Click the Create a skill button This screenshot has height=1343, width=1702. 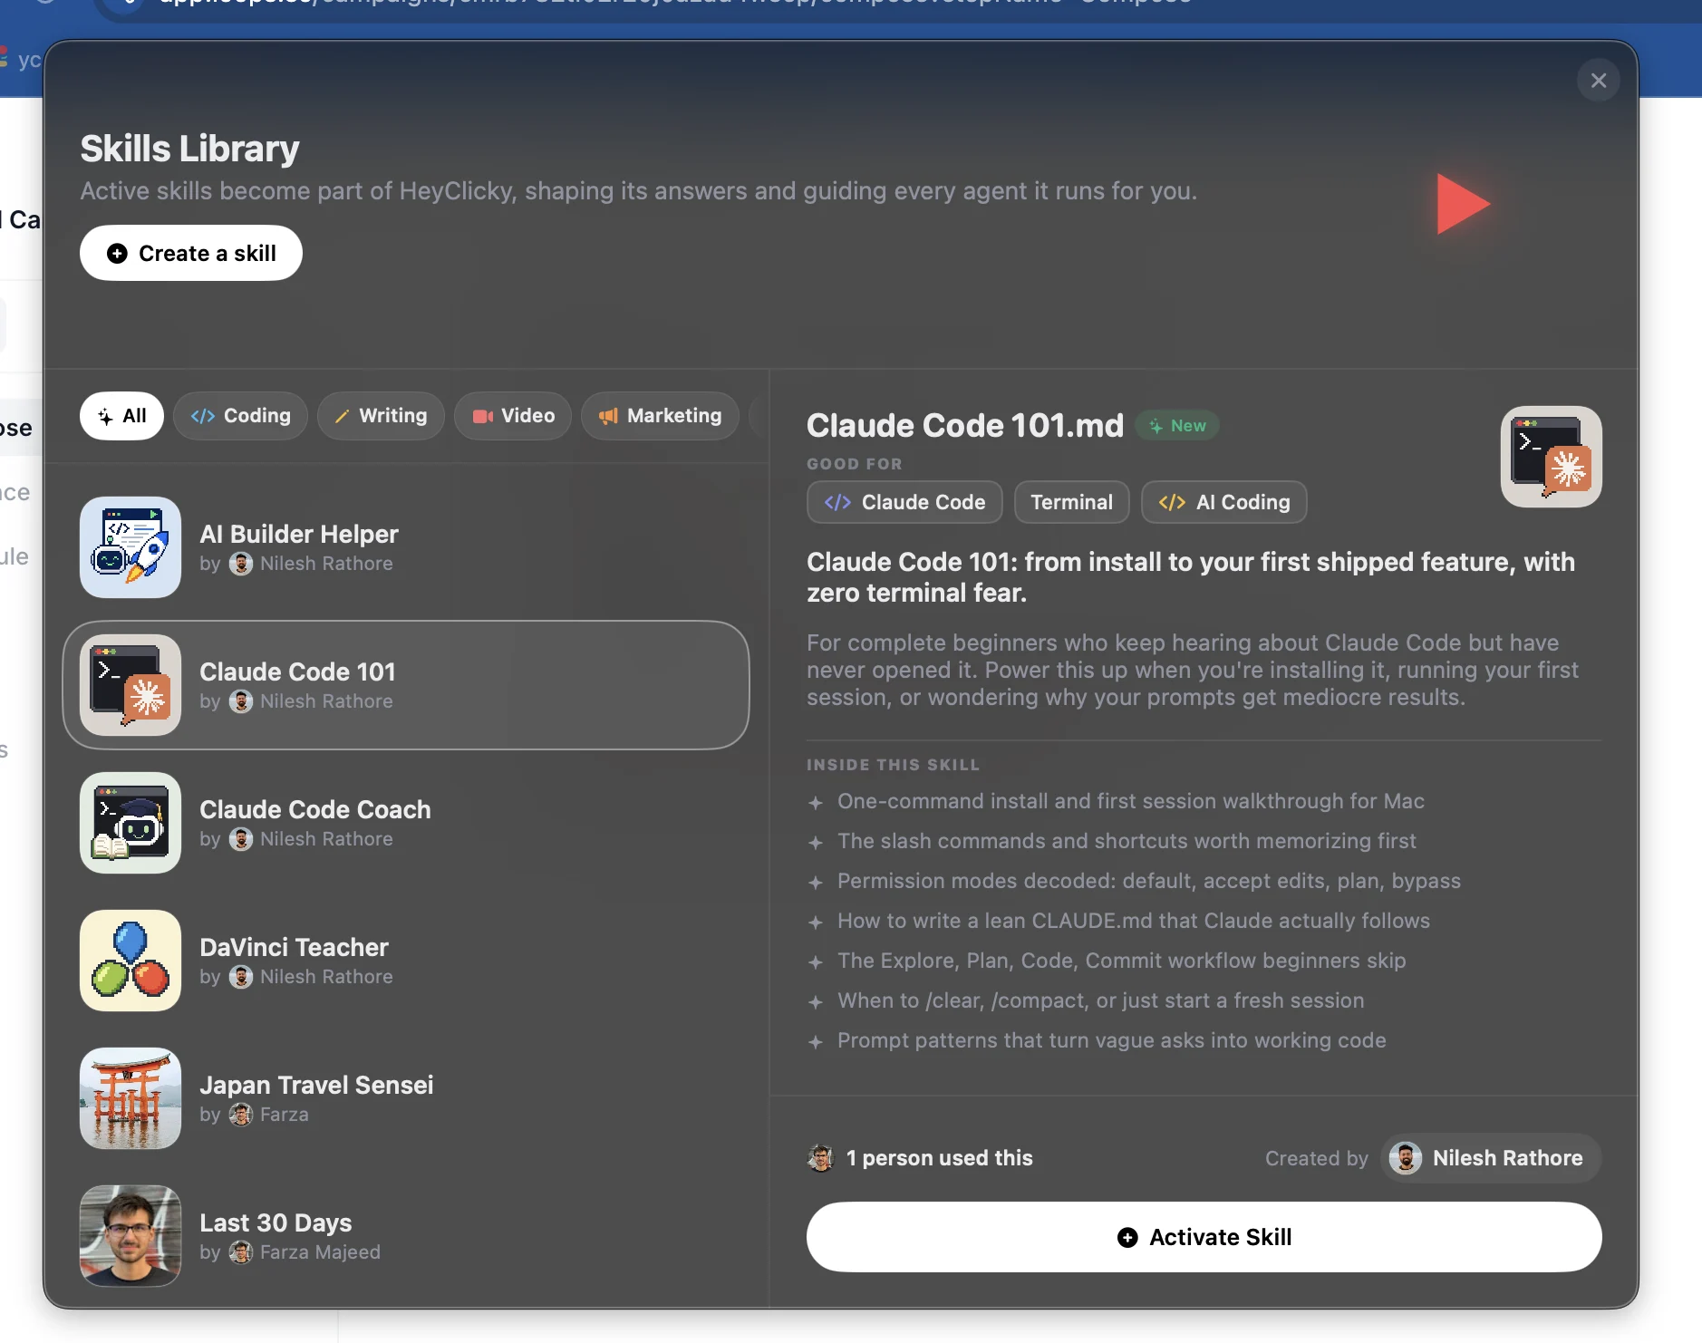191,253
